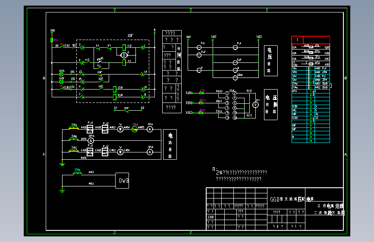Image resolution: width=374 pixels, height=242 pixels.
Task: Click the CAD cell in title block
Action: point(211,217)
